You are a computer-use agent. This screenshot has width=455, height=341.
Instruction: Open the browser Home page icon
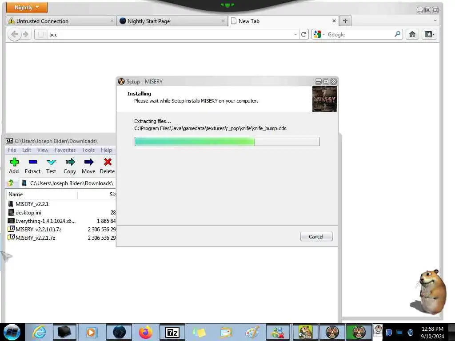(x=412, y=35)
